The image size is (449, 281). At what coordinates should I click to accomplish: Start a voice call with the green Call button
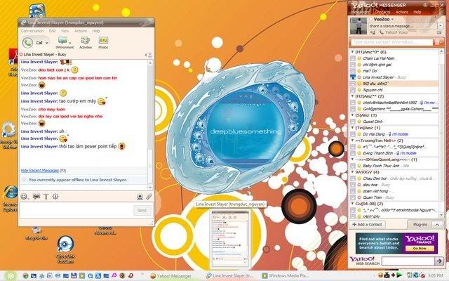tap(27, 43)
